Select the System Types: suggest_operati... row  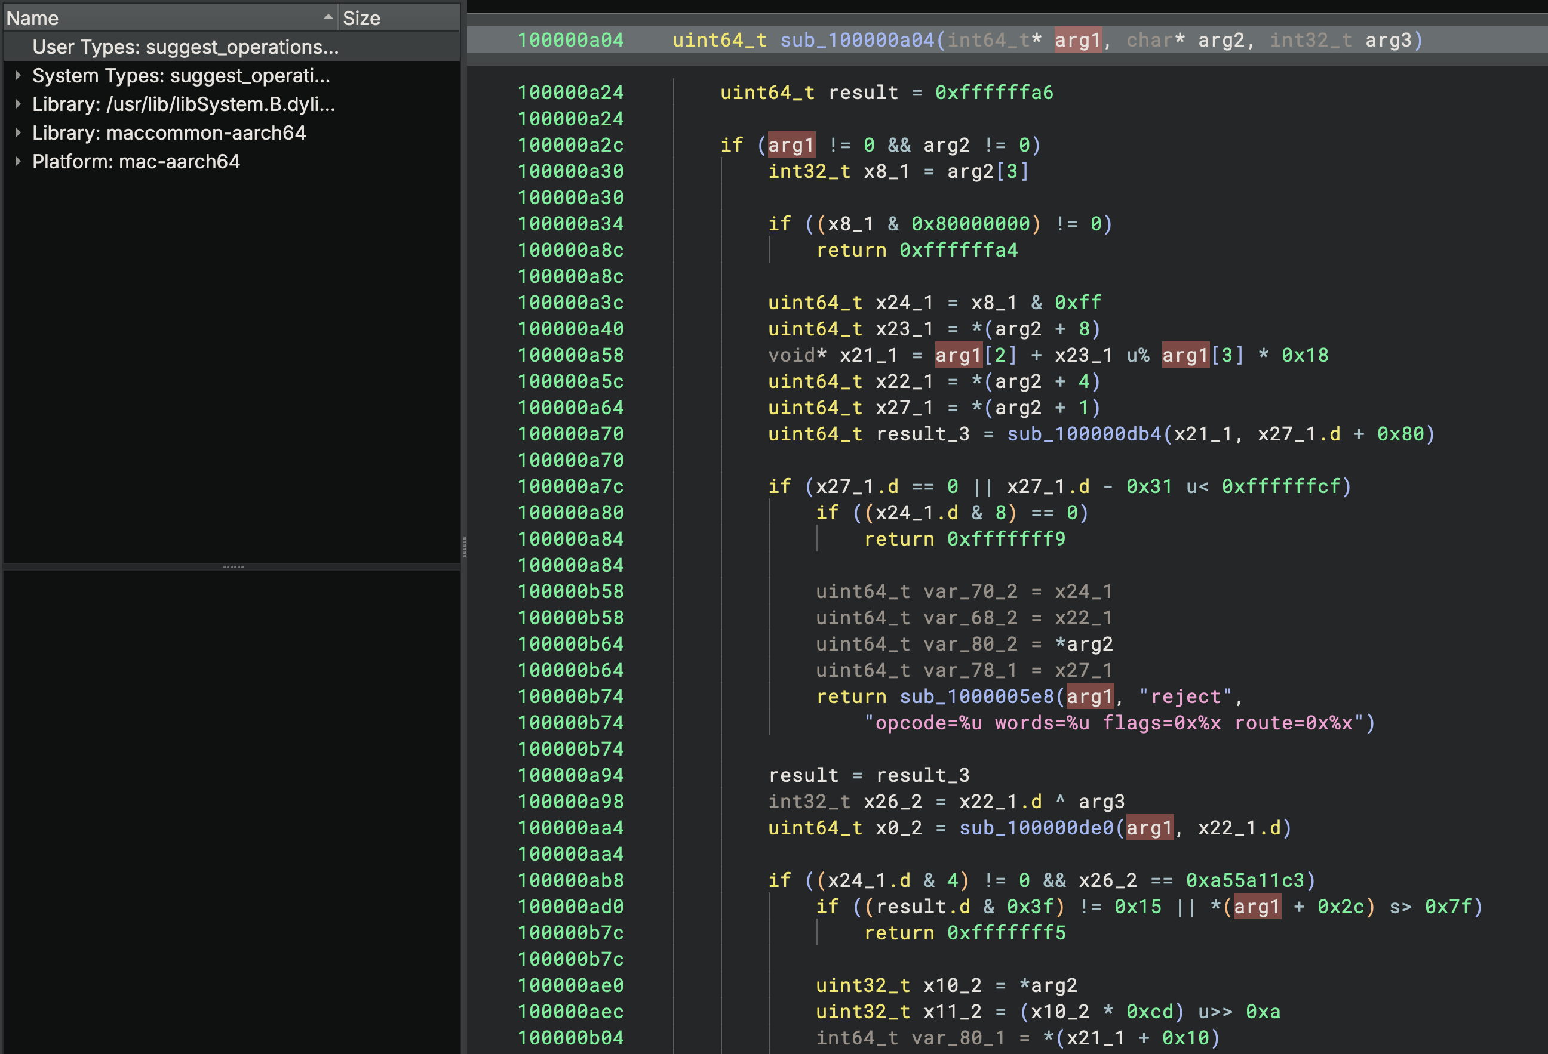231,76
